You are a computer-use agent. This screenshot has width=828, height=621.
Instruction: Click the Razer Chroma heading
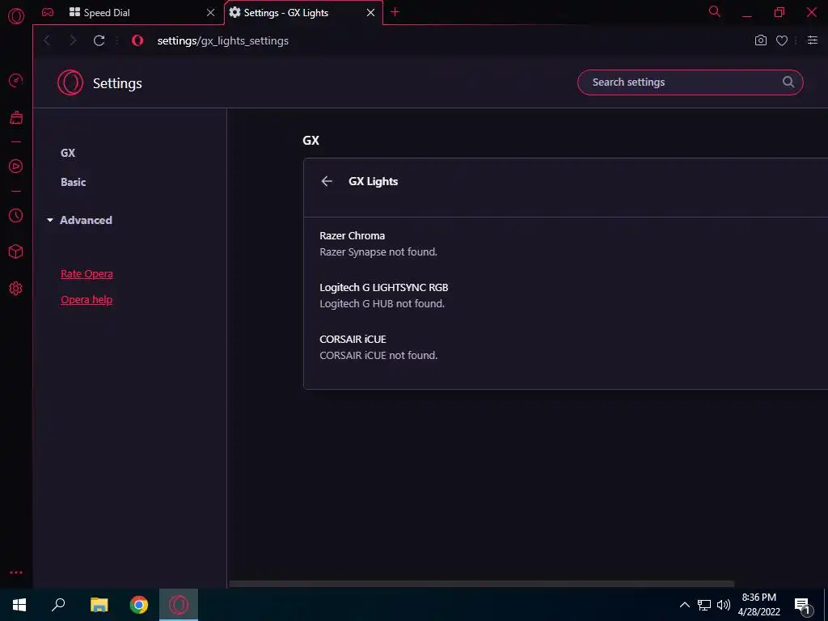pyautogui.click(x=353, y=235)
